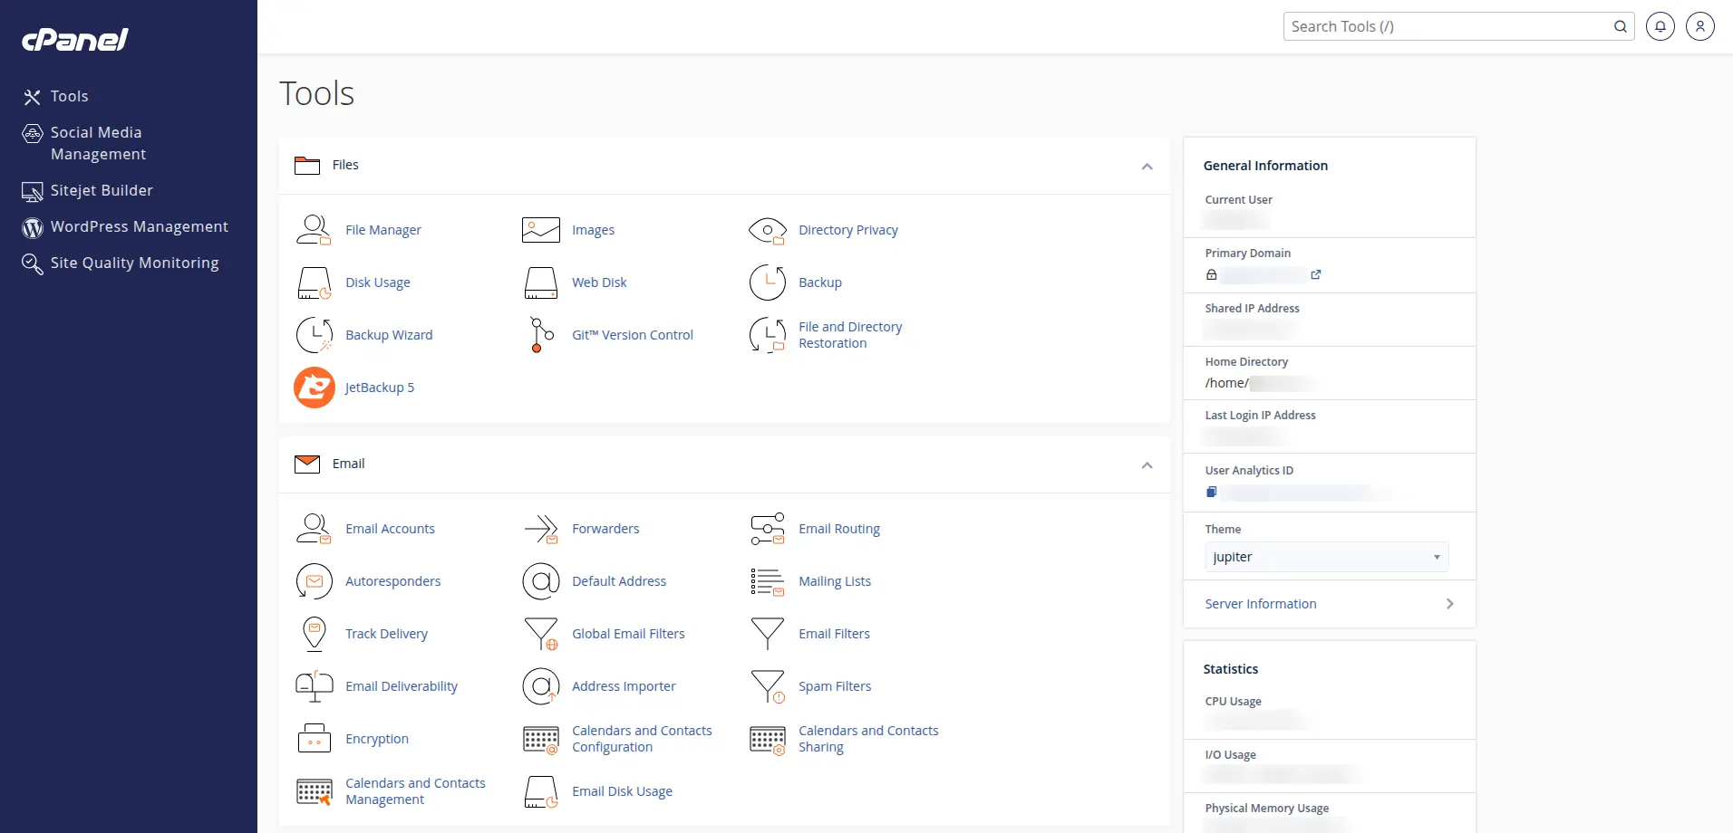Copy the User Analytics ID icon
Image resolution: width=1733 pixels, height=833 pixels.
click(1212, 493)
